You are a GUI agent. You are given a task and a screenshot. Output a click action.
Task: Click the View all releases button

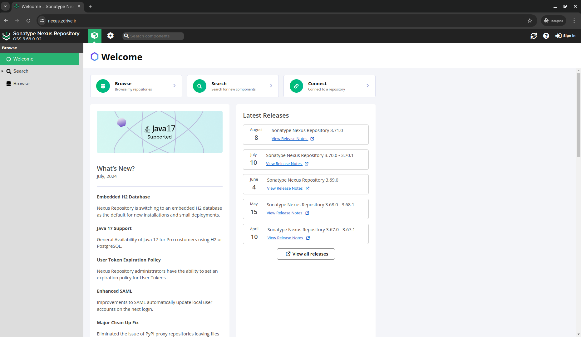[306, 254]
